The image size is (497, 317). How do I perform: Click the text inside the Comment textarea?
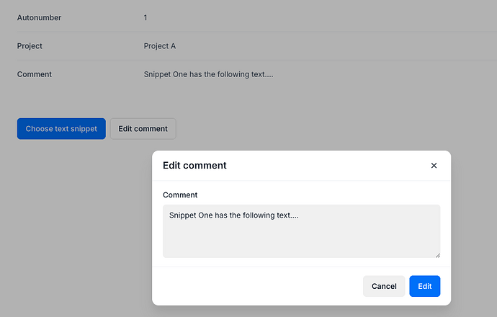pyautogui.click(x=233, y=215)
